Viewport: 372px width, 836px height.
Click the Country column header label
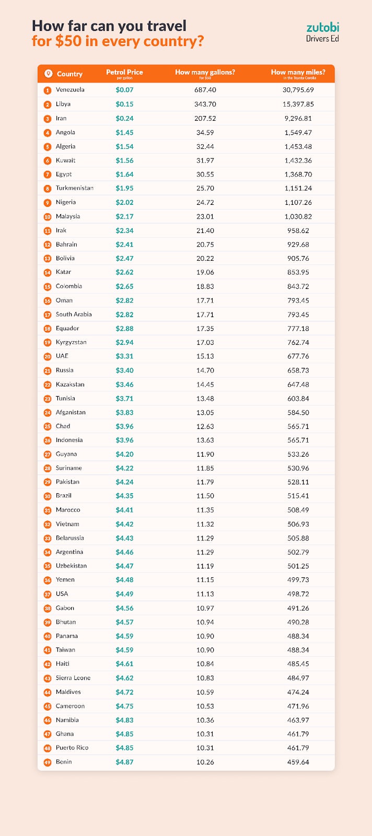(x=69, y=74)
